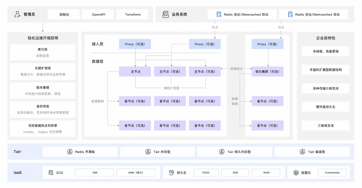Viewport: 362px width, 188px height.
Task: Click the NVM box
Action: [266, 172]
